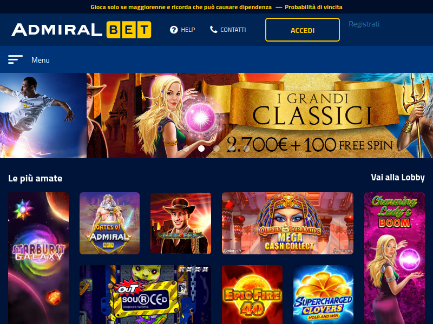
Task: Click the Help question mark icon
Action: [174, 30]
